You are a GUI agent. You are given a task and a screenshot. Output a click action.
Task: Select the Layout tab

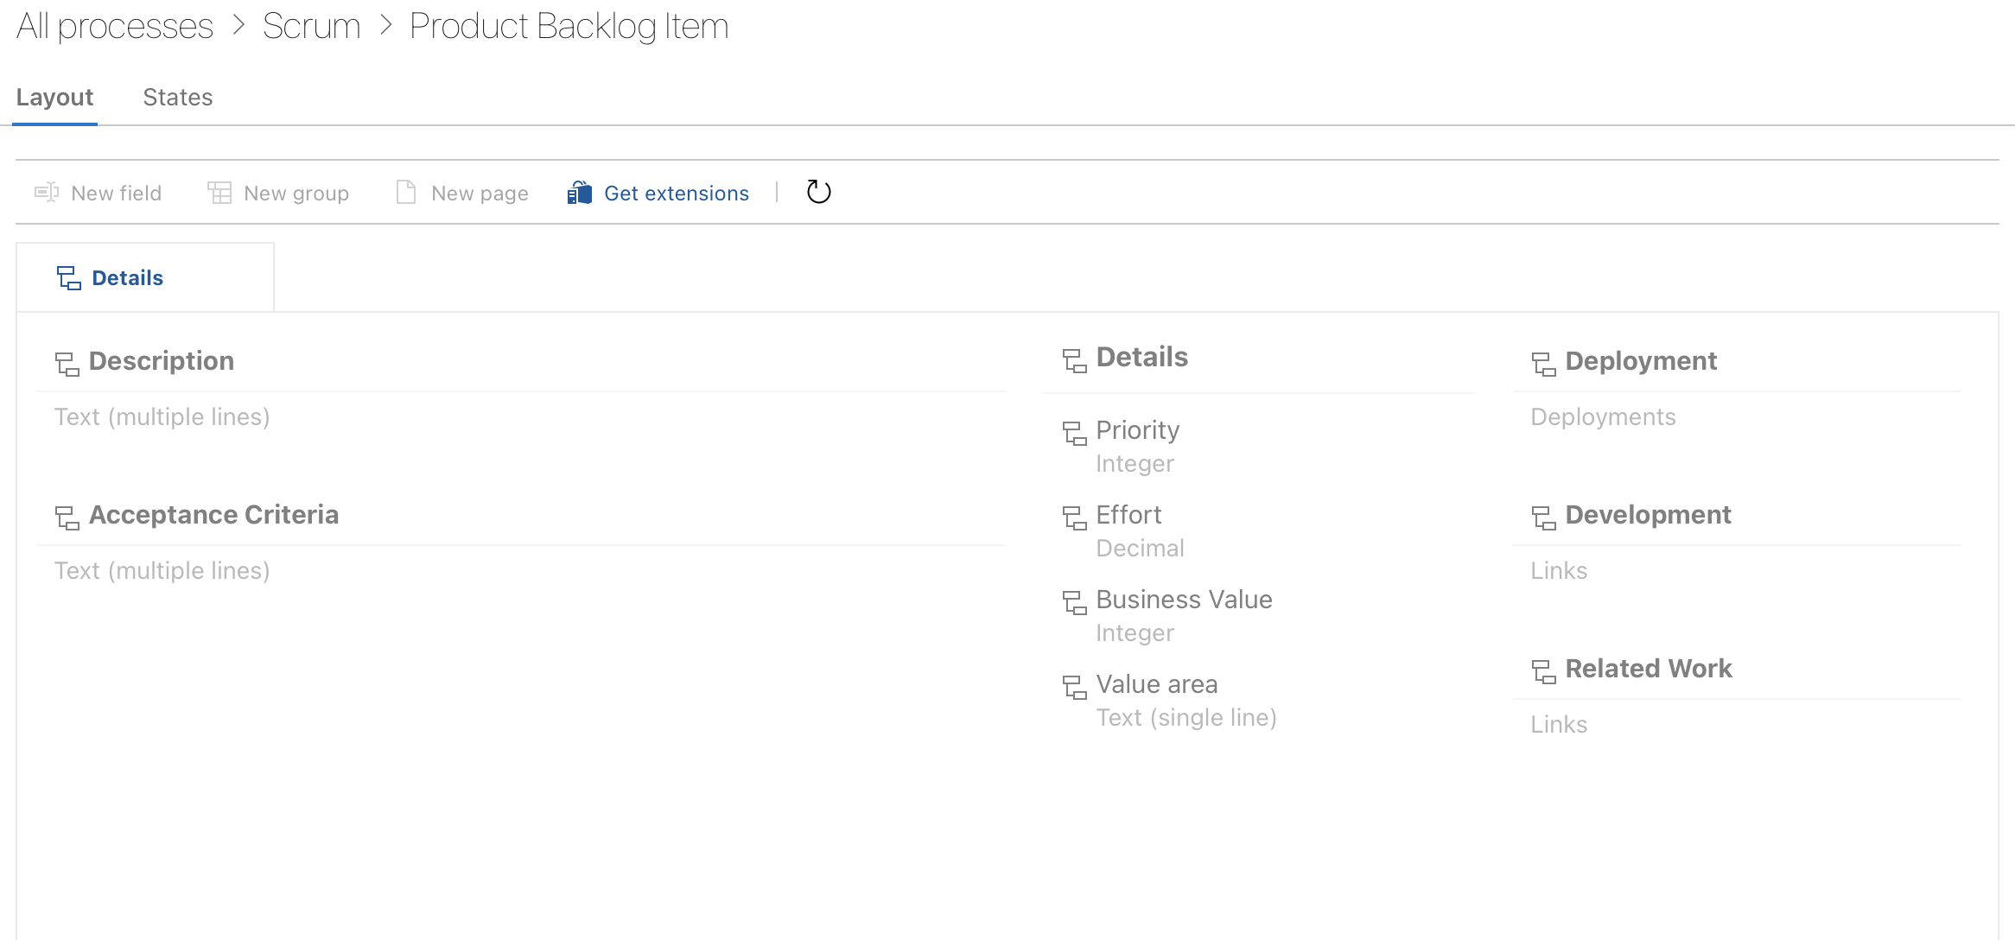tap(54, 97)
